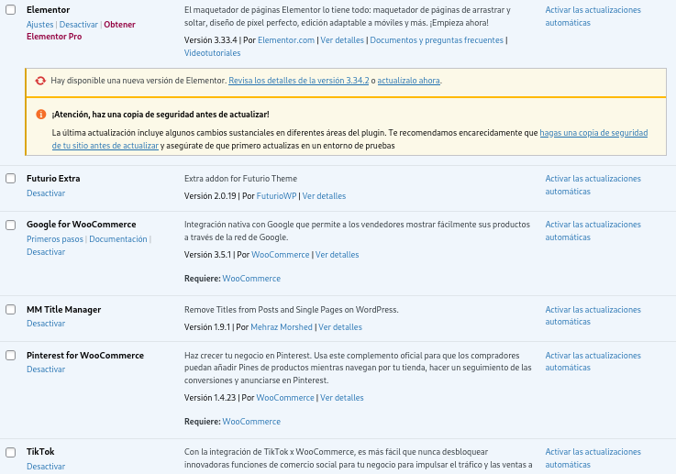View details for MM Title Manager
Screen dimensions: 676x474
340,327
